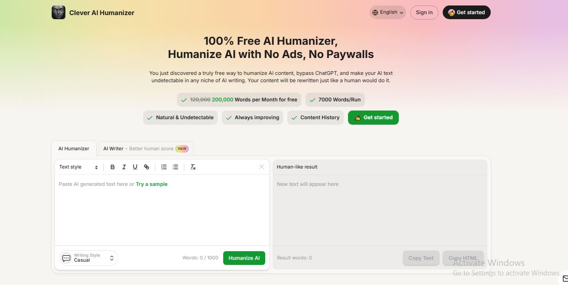The image size is (568, 285).
Task: Open the Writing Style Casual selector
Action: tap(88, 258)
